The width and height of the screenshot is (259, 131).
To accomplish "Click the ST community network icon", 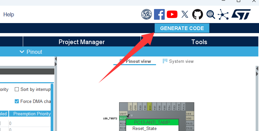I will (223, 14).
